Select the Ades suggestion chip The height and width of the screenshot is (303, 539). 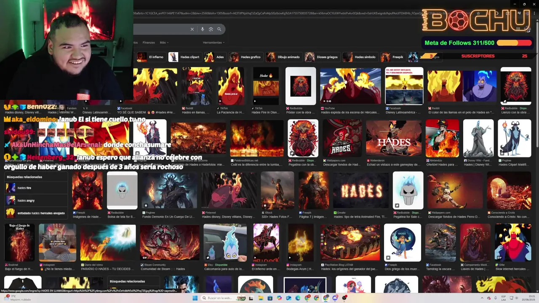215,57
